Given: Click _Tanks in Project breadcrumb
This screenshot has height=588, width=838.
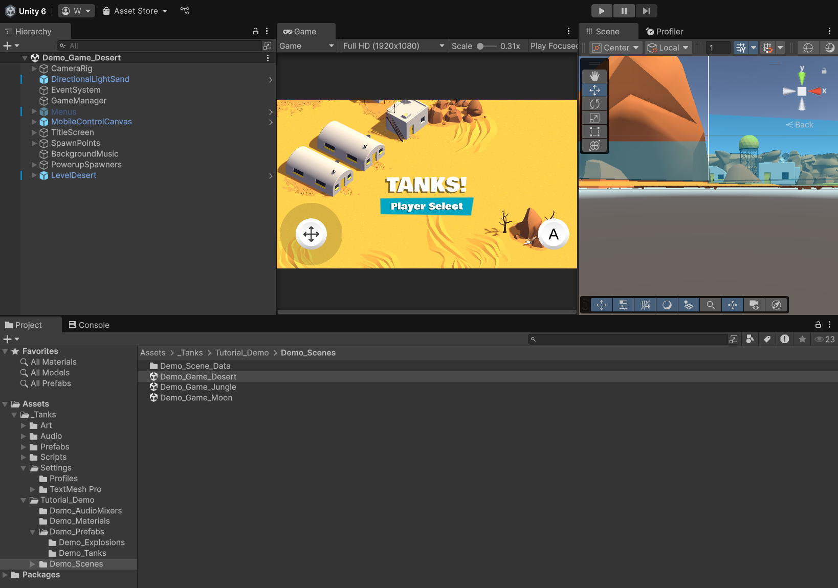Looking at the screenshot, I should [x=190, y=353].
